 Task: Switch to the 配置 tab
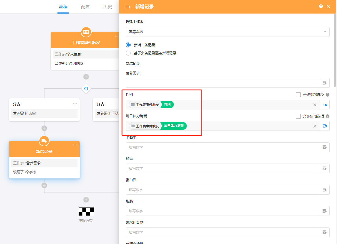[85, 7]
